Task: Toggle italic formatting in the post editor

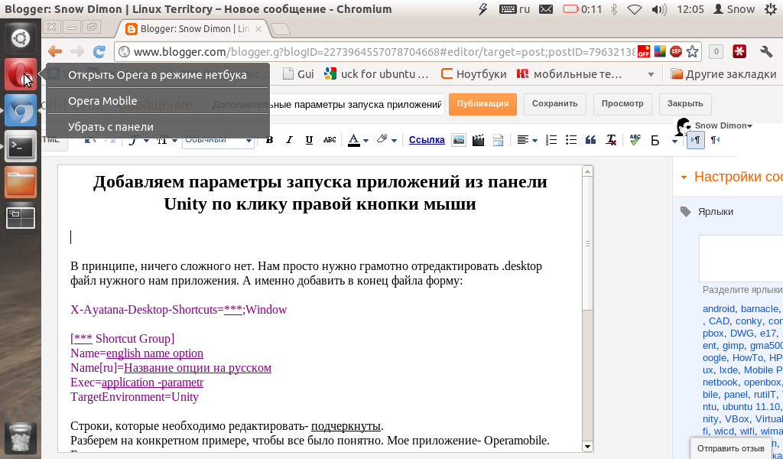Action: (x=289, y=140)
